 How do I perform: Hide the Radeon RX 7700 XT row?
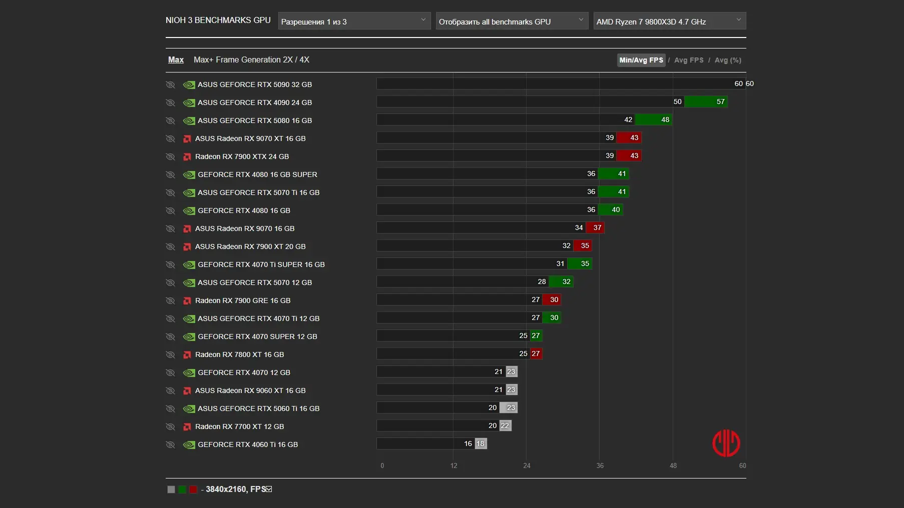click(x=171, y=427)
